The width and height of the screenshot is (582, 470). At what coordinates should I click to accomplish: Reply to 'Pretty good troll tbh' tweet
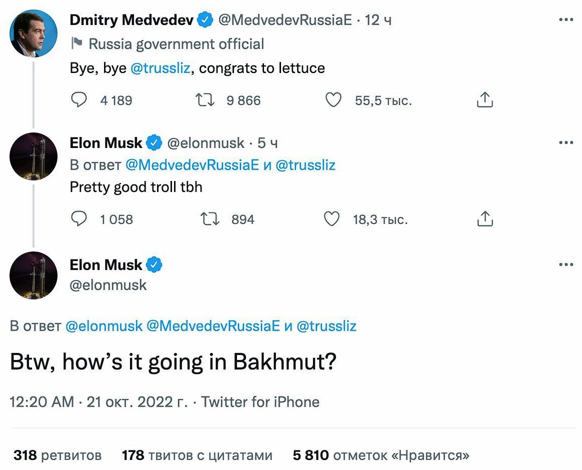pos(79,219)
